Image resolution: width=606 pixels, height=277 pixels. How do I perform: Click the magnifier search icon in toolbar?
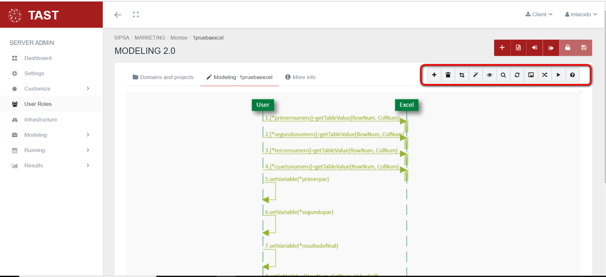503,75
